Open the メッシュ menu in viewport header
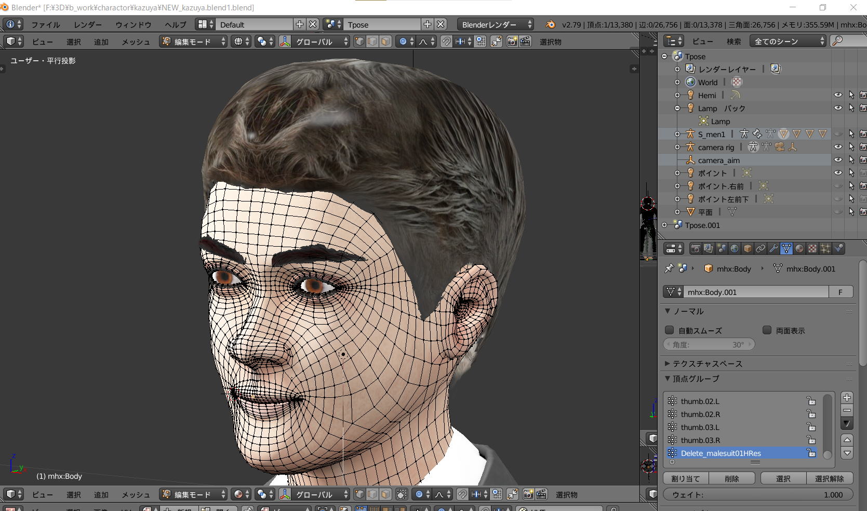The image size is (867, 511). tap(136, 42)
